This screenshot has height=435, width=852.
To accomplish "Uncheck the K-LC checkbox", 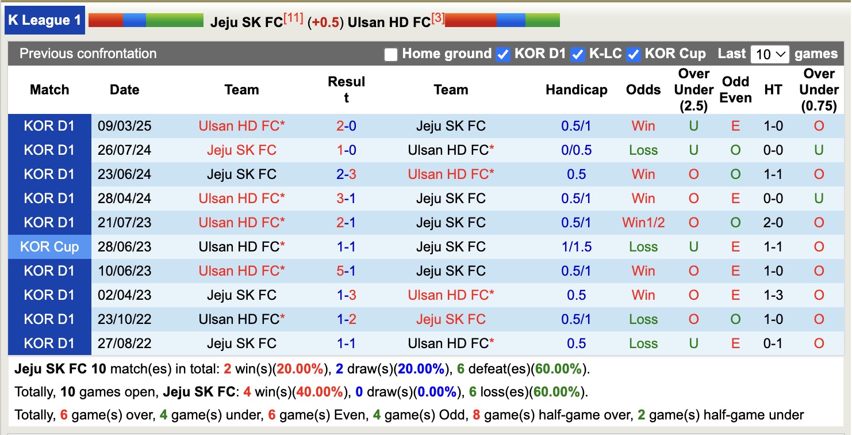I will point(577,54).
